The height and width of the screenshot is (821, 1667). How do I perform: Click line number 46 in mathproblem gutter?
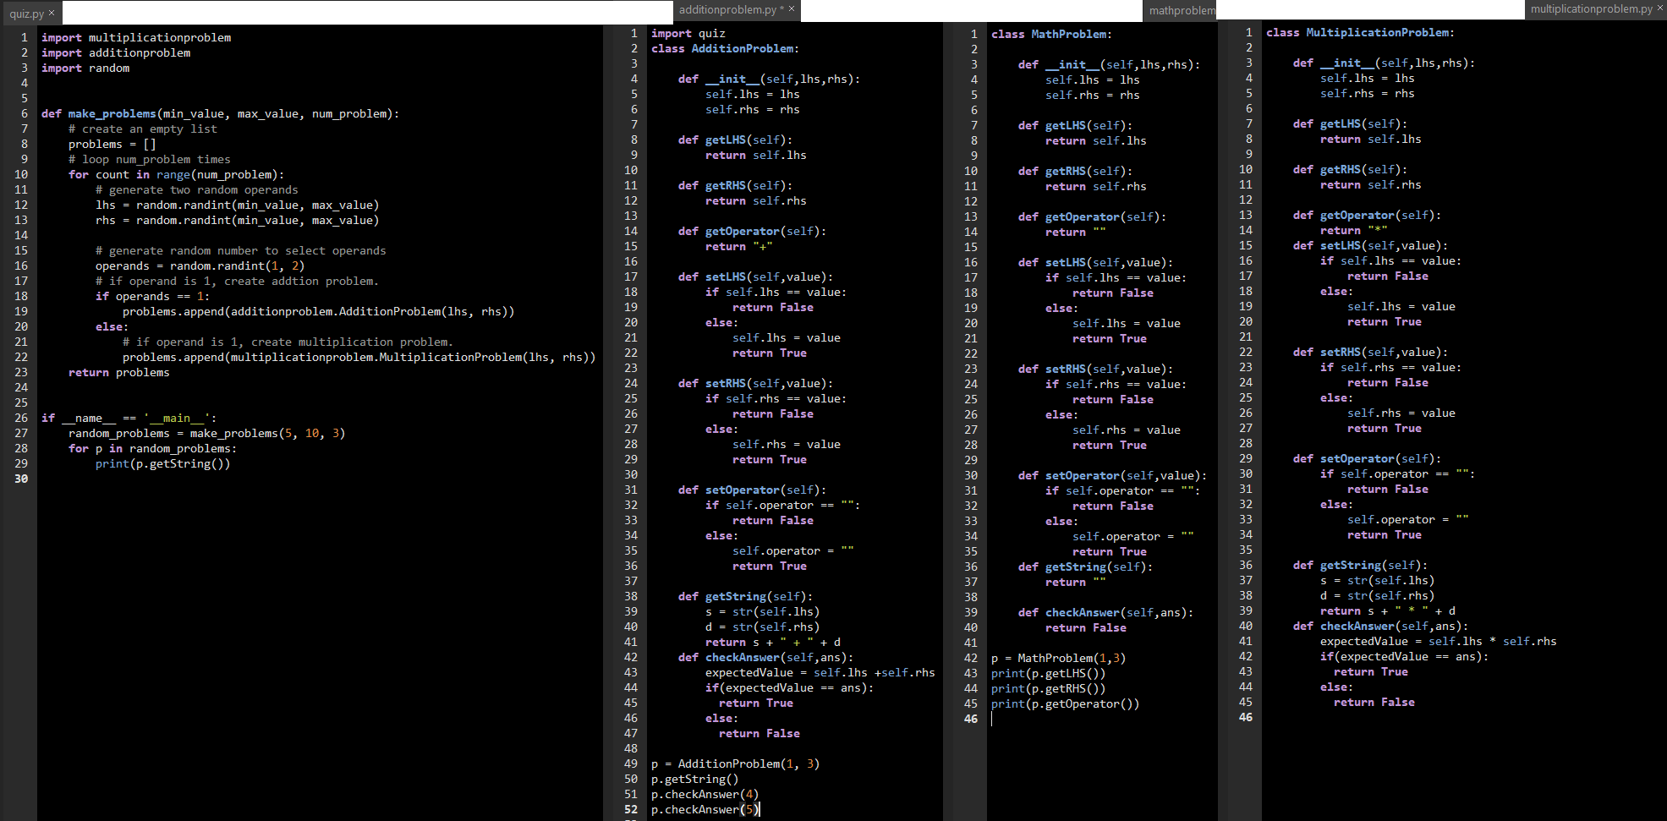point(971,719)
